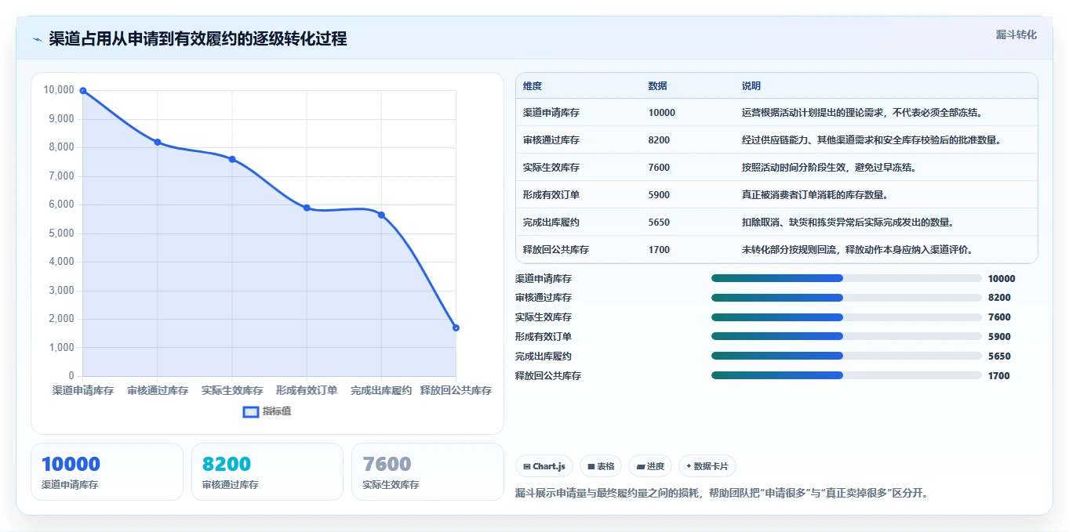Click the table cell 实际生效库存

pyautogui.click(x=551, y=168)
